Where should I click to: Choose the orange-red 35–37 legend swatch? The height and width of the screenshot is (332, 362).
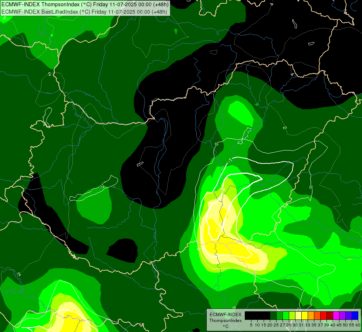[x=317, y=315]
